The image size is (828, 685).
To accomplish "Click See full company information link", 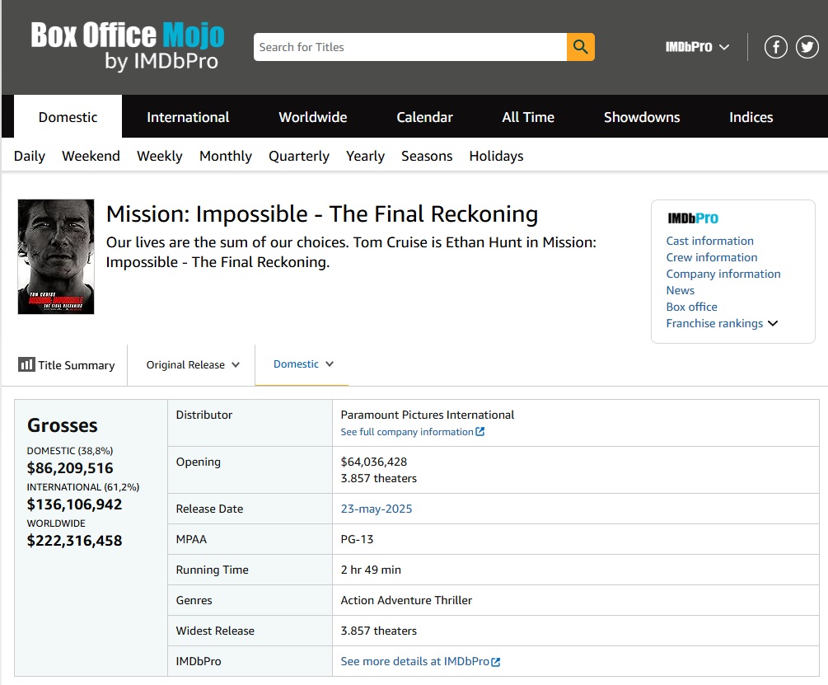I will pyautogui.click(x=412, y=432).
